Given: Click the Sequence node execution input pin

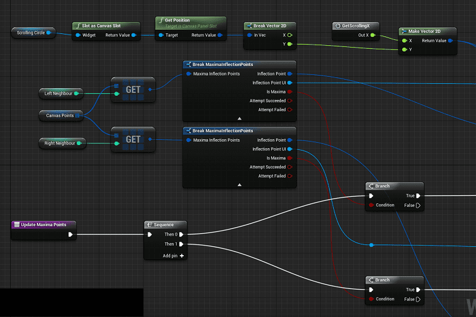Looking at the screenshot, I should [x=150, y=234].
